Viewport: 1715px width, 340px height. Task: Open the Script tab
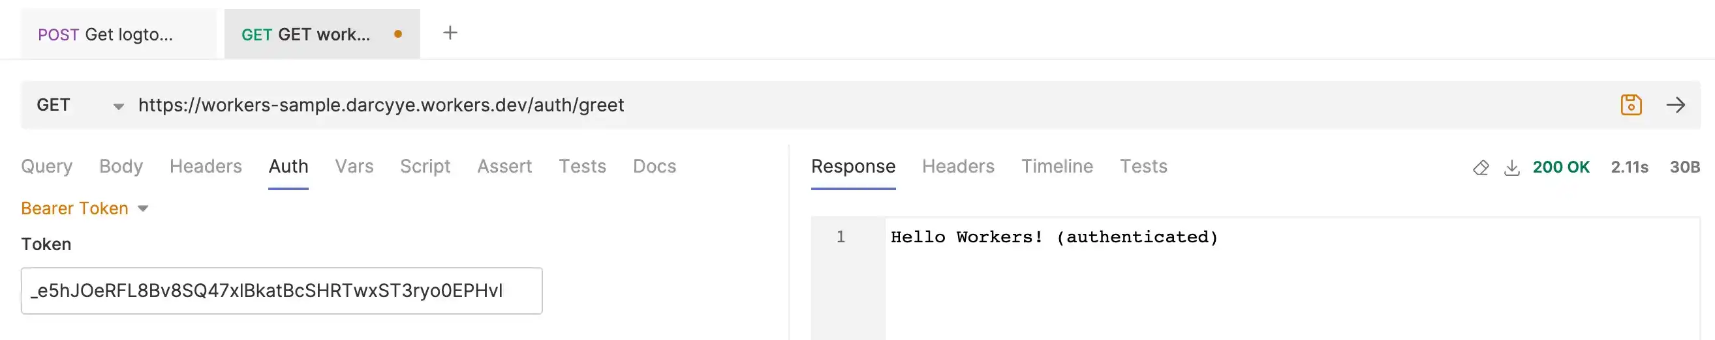pos(425,166)
